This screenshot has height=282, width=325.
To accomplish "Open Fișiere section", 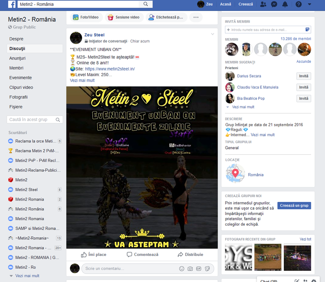I will pos(16,107).
